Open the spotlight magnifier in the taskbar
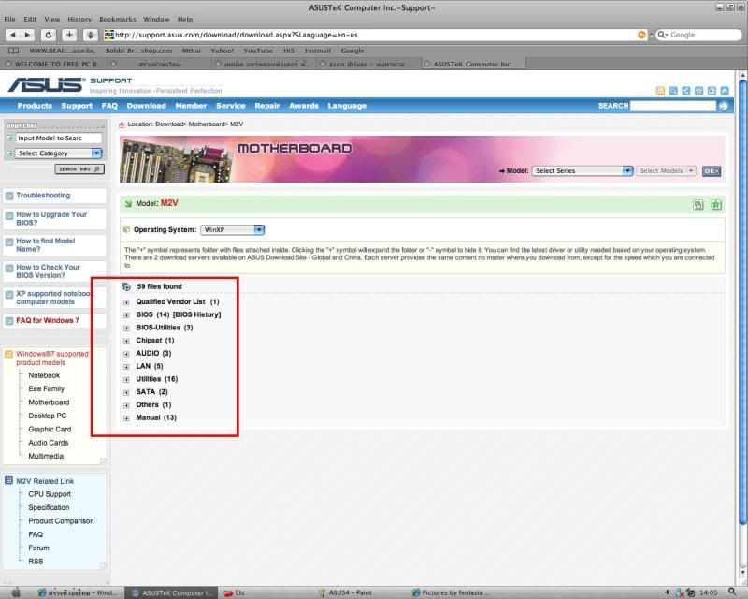Viewport: 748px width, 599px height. click(733, 592)
